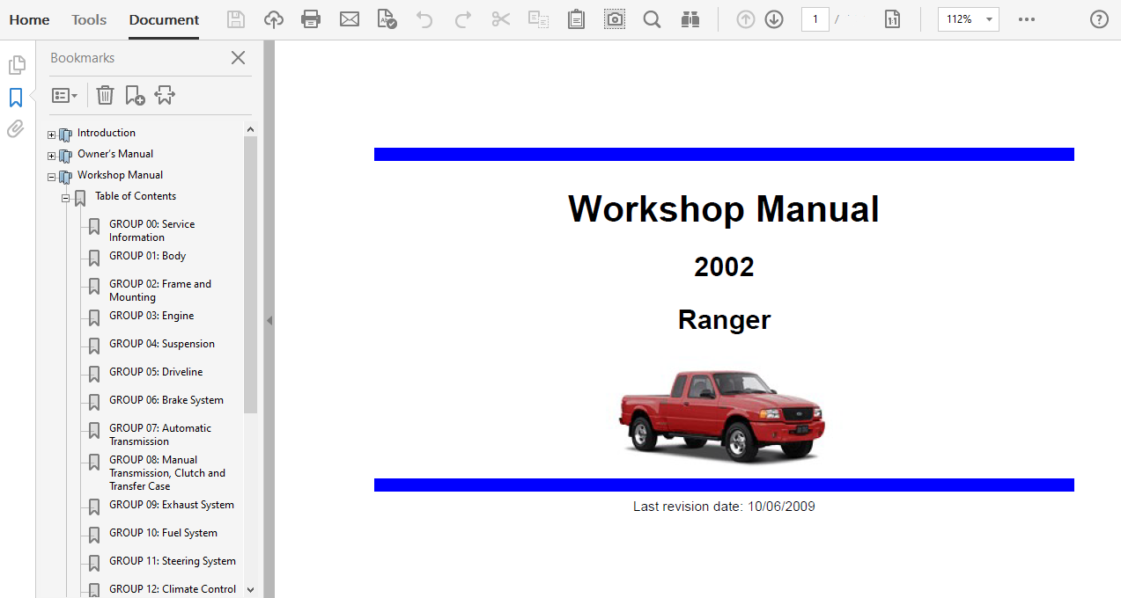Jump to GROUP 03: Engine bookmark

pyautogui.click(x=151, y=316)
